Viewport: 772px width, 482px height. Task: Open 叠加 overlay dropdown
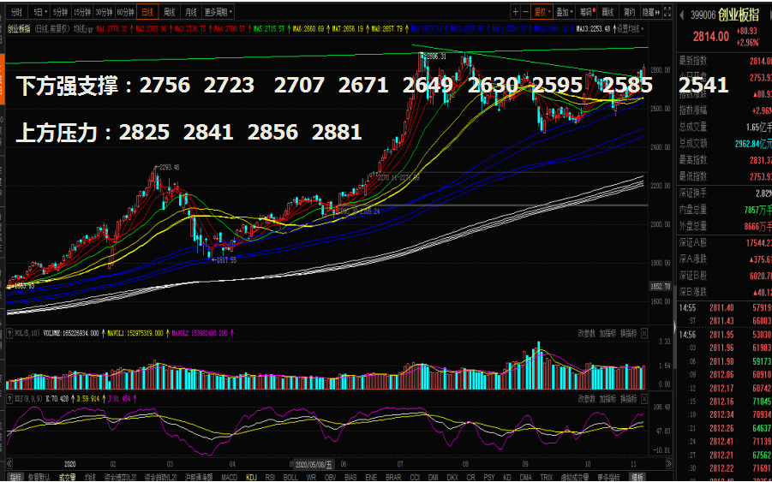(x=565, y=12)
